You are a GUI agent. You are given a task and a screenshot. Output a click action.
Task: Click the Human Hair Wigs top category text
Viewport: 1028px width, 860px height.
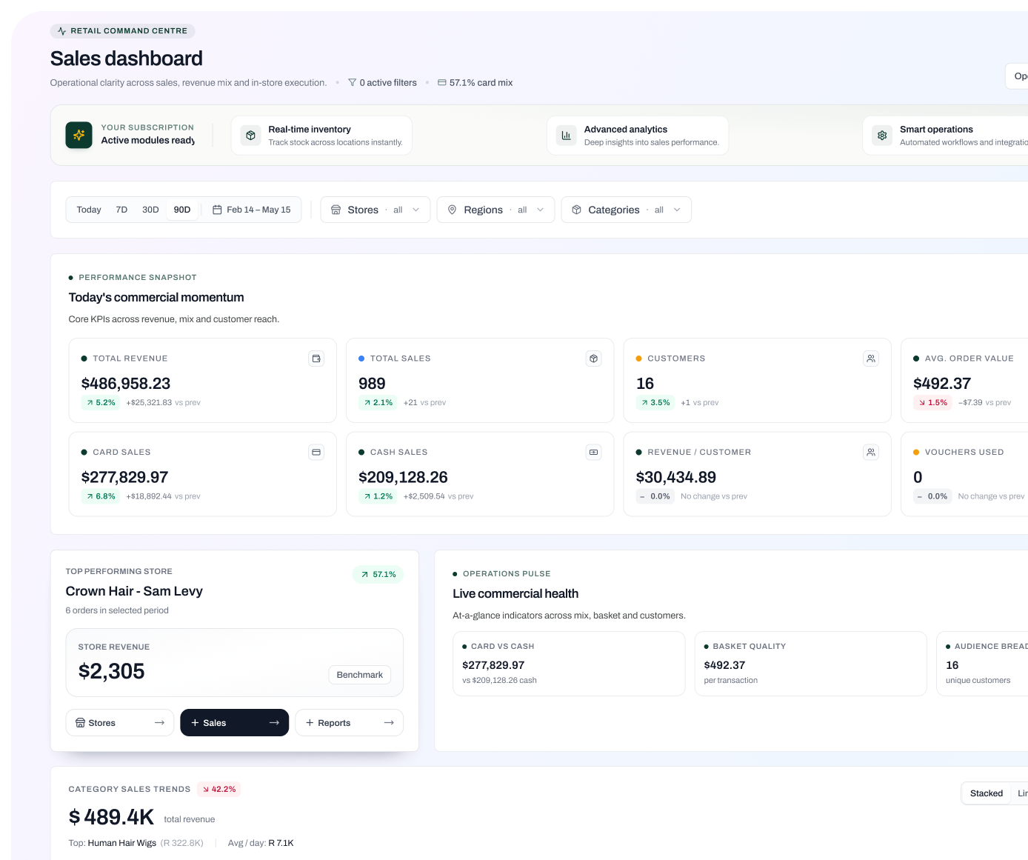(x=122, y=843)
